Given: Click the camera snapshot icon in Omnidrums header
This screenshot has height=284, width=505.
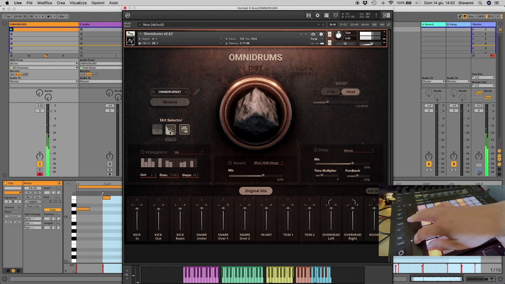Looking at the screenshot, I should pos(313,34).
